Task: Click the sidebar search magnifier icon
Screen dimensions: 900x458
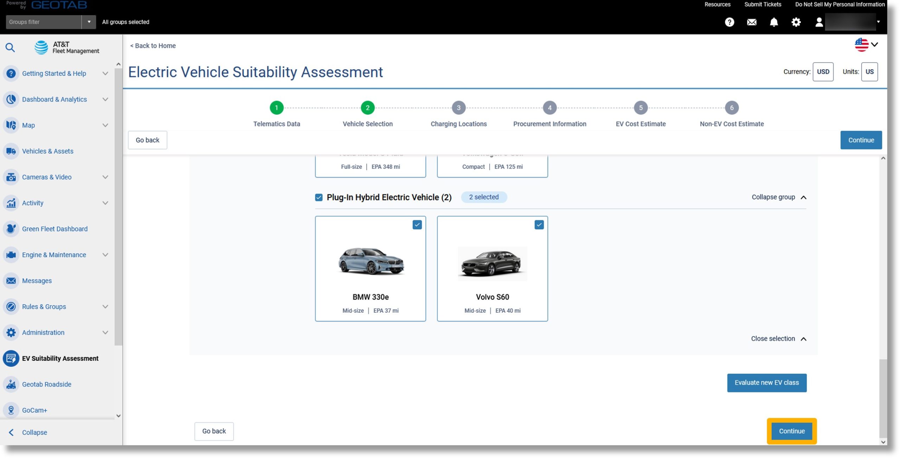Action: point(10,47)
